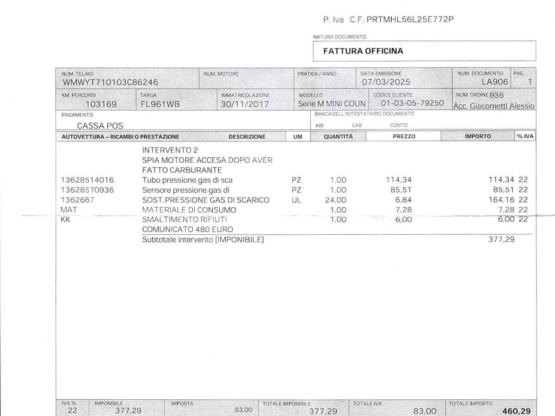Image resolution: width=555 pixels, height=416 pixels.
Task: Select the chassis number WMWYT710103C86246
Action: [110, 82]
